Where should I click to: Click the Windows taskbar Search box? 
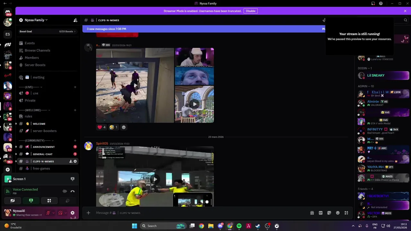pos(164,226)
